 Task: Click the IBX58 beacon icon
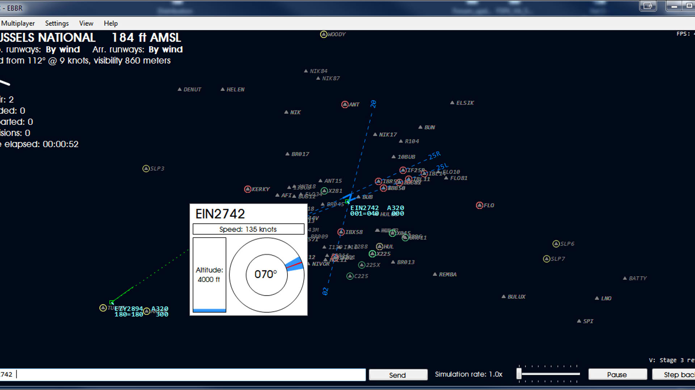click(341, 232)
